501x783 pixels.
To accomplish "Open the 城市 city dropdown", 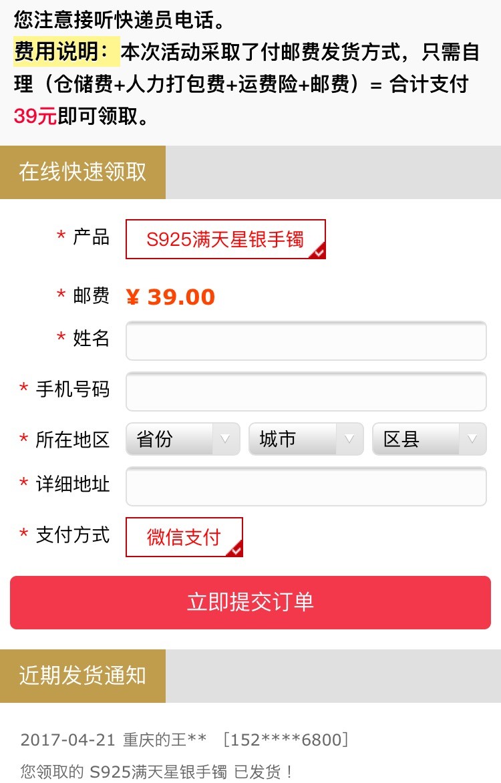I will [x=306, y=439].
